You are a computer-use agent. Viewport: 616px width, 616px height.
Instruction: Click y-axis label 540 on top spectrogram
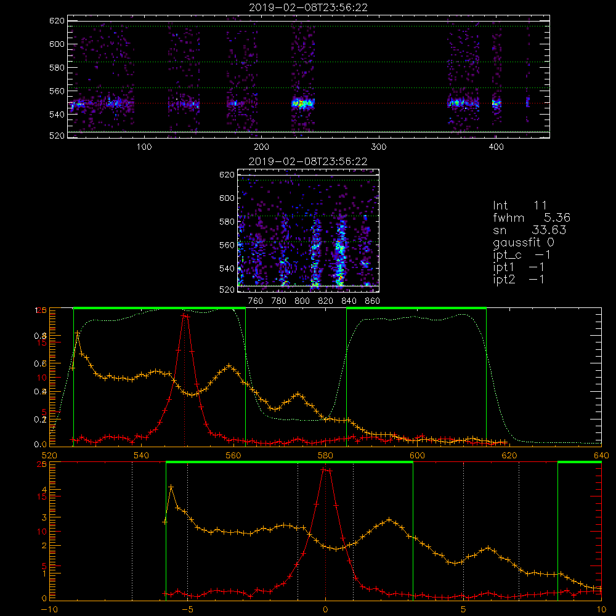tap(57, 115)
